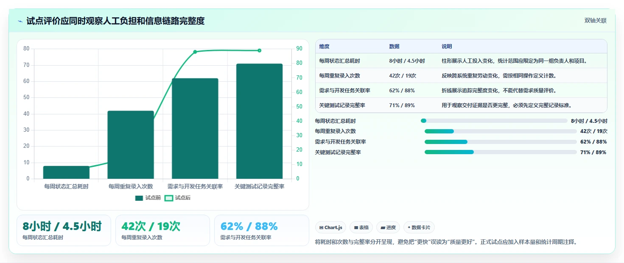Click the 需求与开发任务关联率 progress bar

point(501,142)
